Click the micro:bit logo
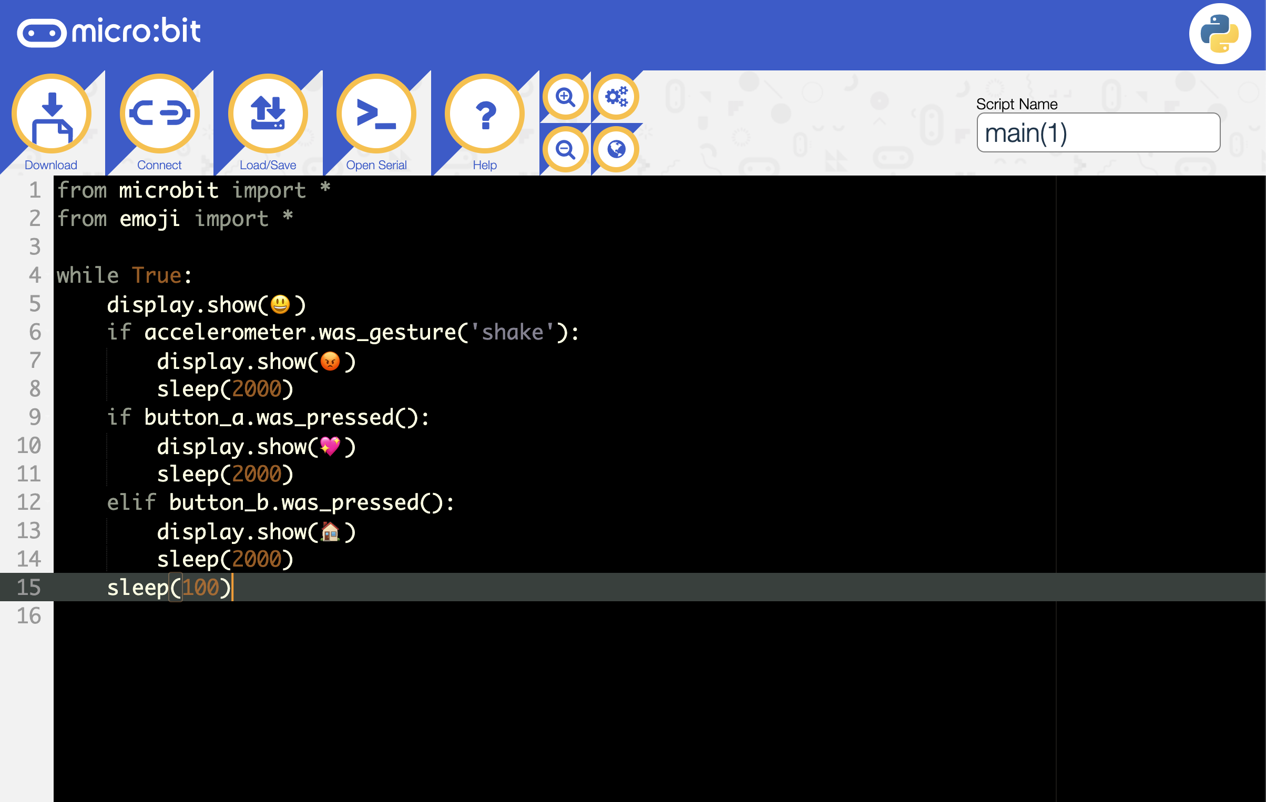The height and width of the screenshot is (802, 1266). (109, 32)
